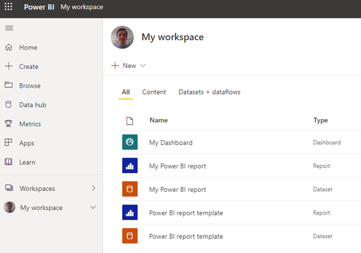This screenshot has height=253, width=361.
Task: Click the My Dashboard teal gauge icon
Action: click(x=130, y=142)
